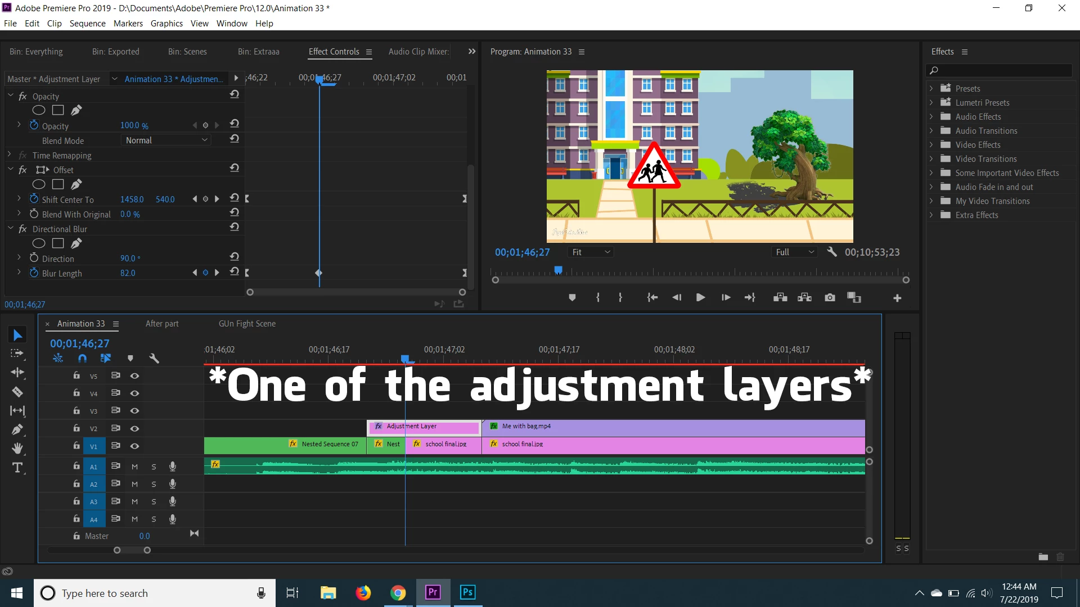This screenshot has width=1080, height=607.
Task: Open the Sequence menu
Action: pyautogui.click(x=87, y=24)
